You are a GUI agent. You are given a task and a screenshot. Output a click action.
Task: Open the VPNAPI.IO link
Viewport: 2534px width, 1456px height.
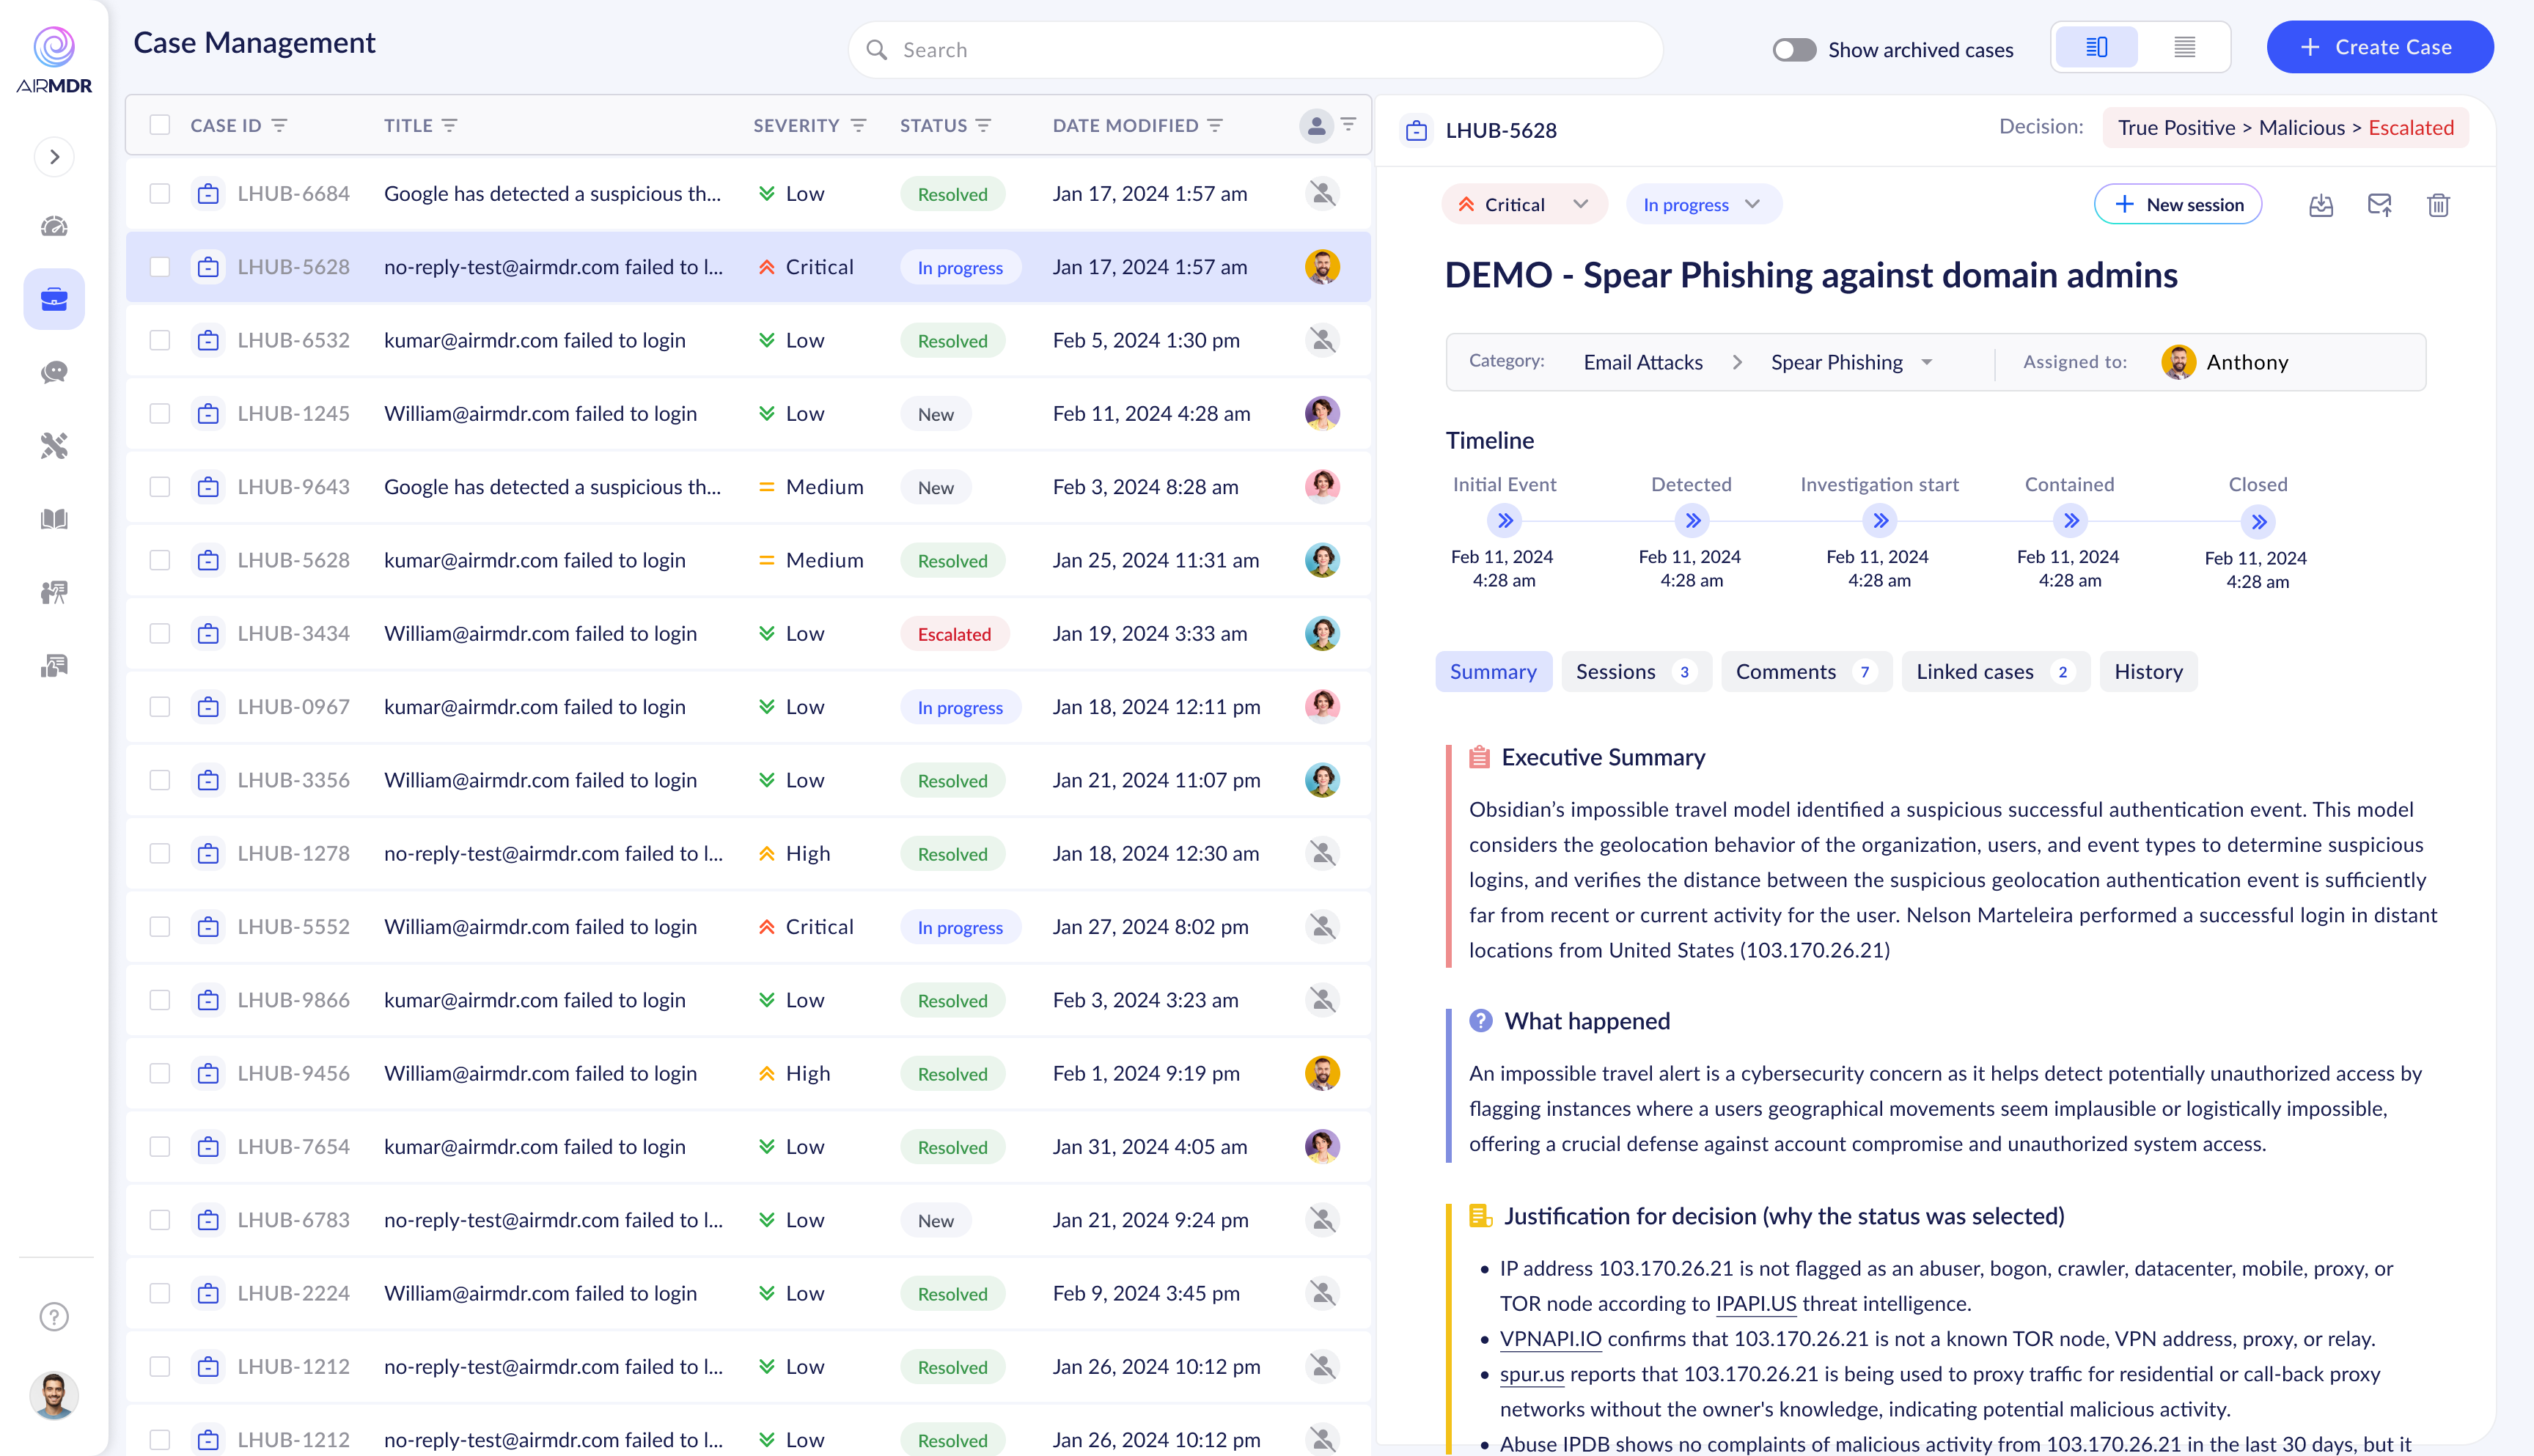[x=1550, y=1339]
